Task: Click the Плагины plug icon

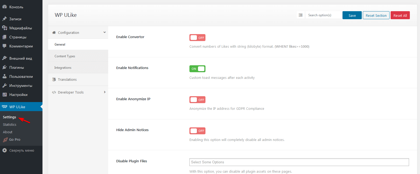Action: click(5, 67)
